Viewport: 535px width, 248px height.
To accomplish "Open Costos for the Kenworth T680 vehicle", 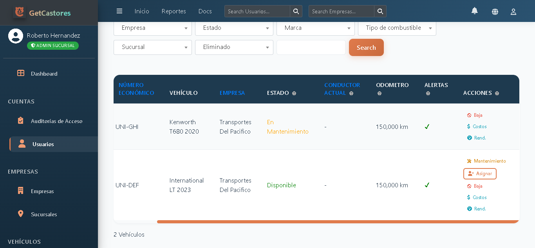I will coord(477,126).
